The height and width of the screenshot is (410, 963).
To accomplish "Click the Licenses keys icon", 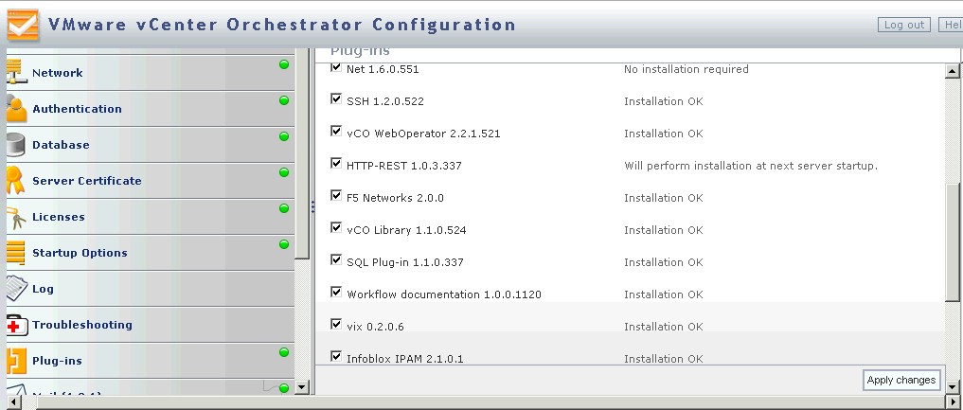I will 16,217.
